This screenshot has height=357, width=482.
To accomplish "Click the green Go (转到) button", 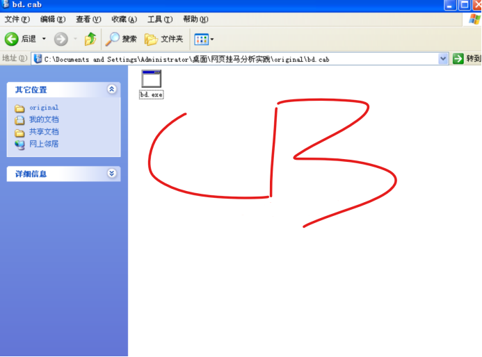I will click(x=467, y=58).
